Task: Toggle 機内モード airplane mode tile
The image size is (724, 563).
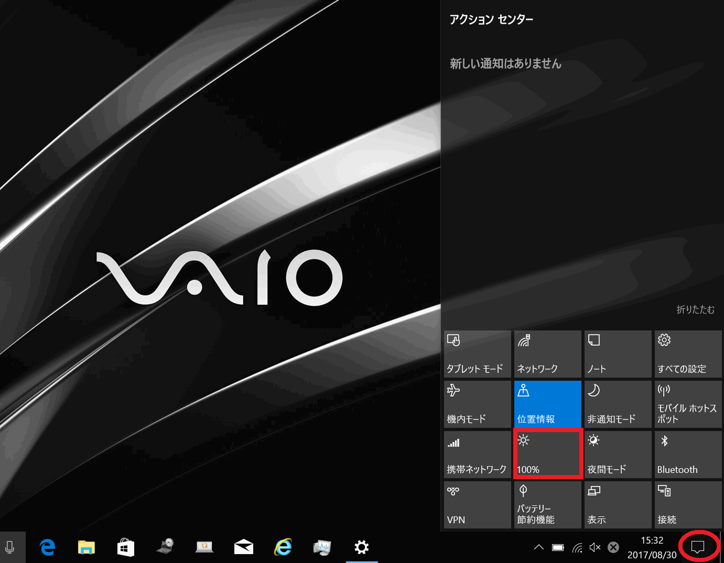Action: 477,404
